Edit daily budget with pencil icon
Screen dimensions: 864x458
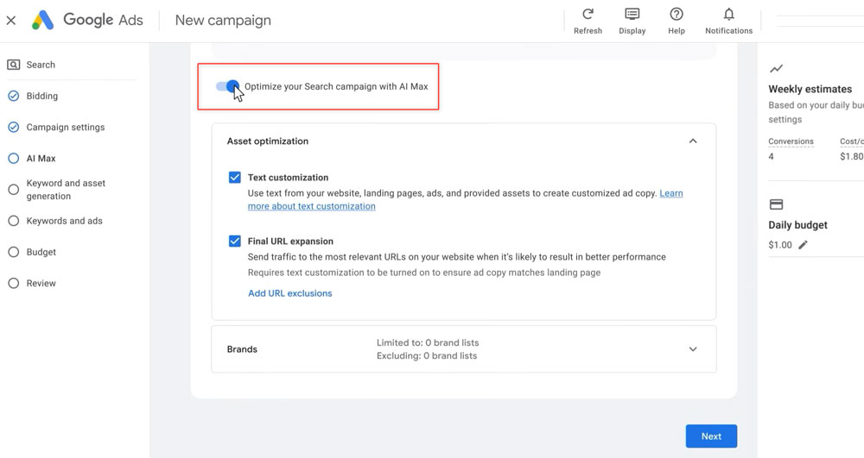click(803, 245)
